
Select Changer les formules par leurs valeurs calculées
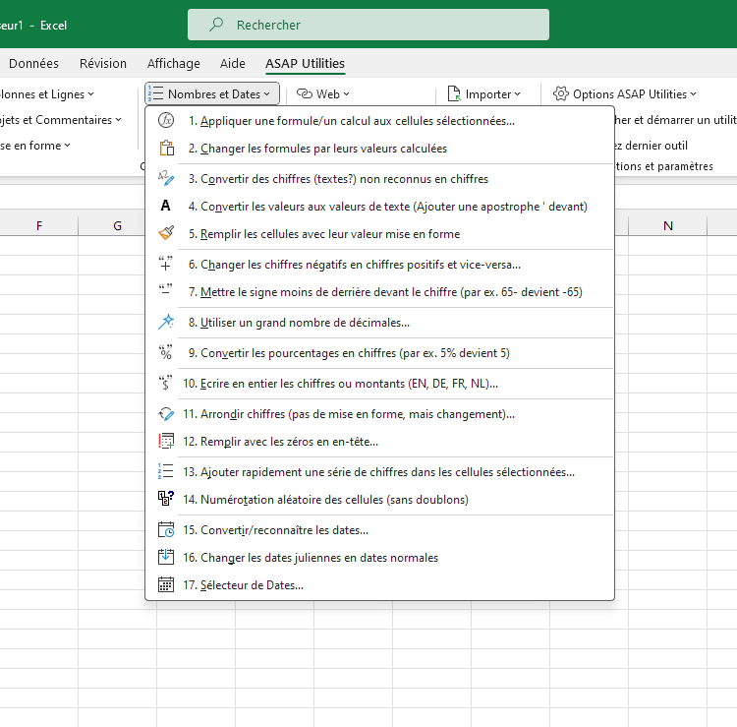[379, 149]
